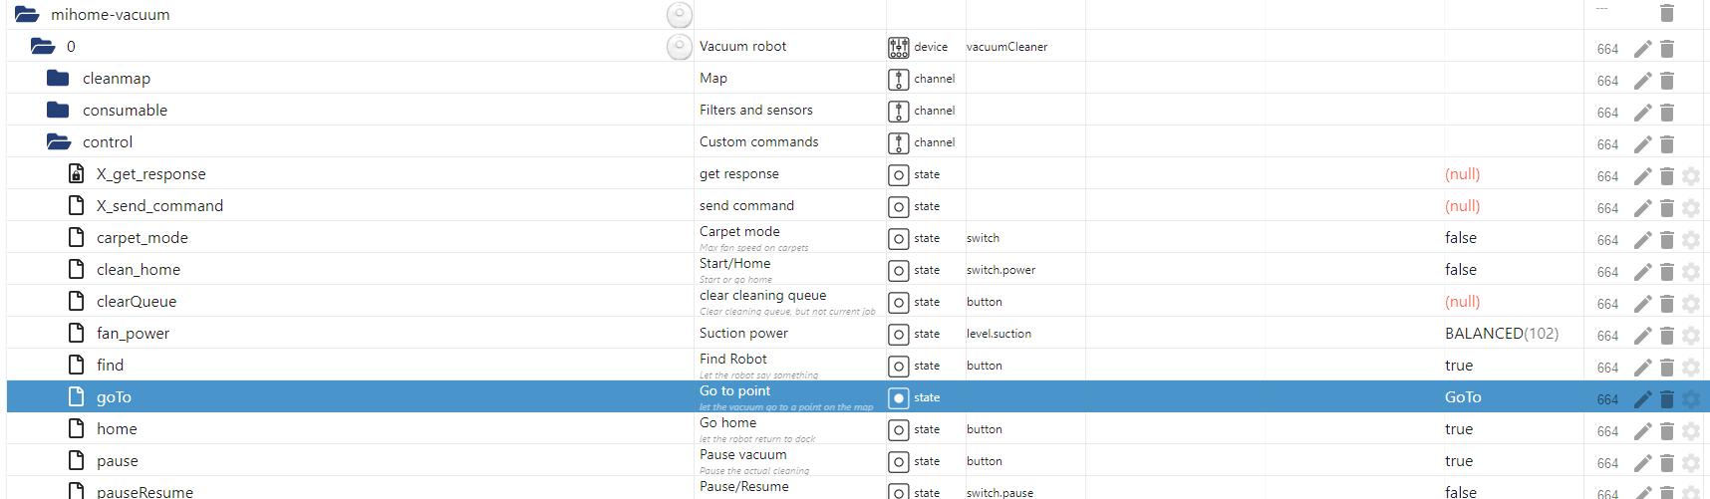Click the GoTo value in highlighted row
The height and width of the screenshot is (499, 1710).
[1462, 397]
